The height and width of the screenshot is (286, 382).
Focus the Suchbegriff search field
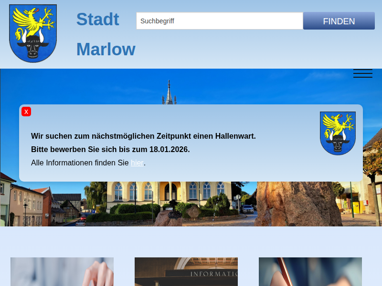coord(219,21)
